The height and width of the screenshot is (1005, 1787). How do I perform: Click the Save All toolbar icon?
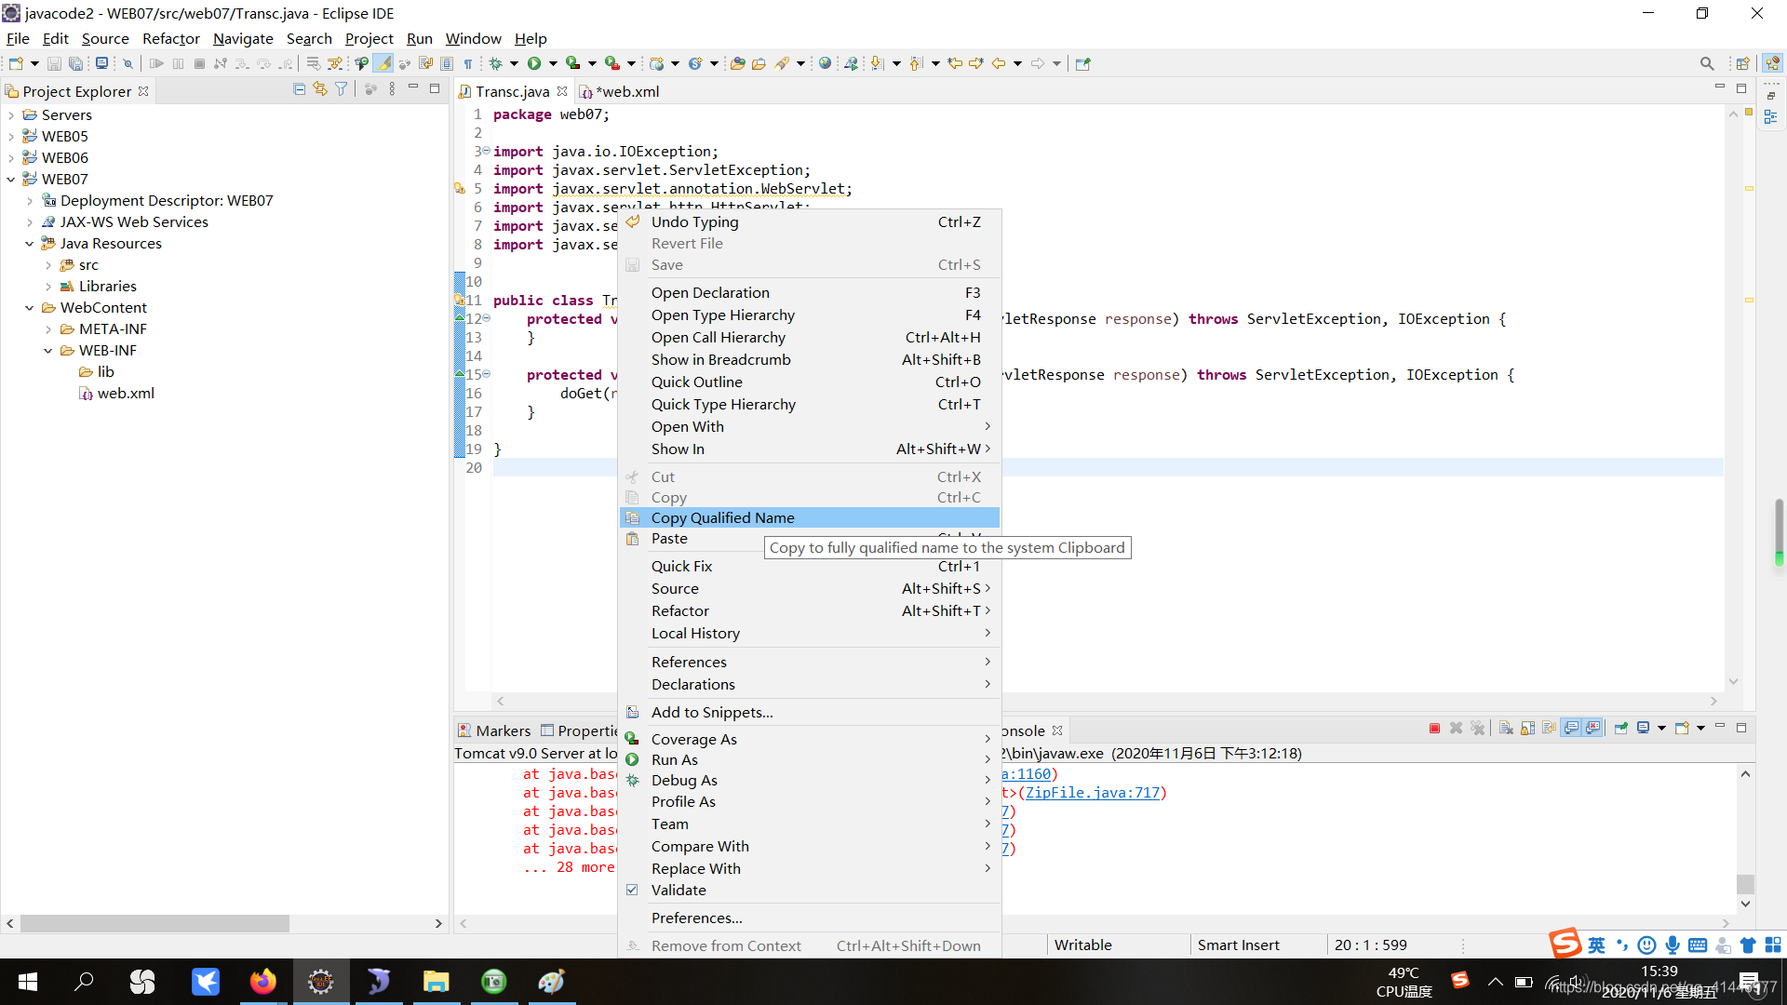tap(76, 63)
